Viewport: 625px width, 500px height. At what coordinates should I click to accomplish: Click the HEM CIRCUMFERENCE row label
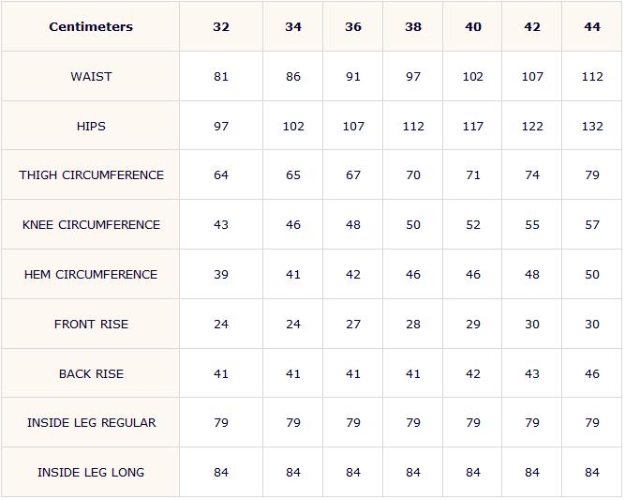[91, 274]
